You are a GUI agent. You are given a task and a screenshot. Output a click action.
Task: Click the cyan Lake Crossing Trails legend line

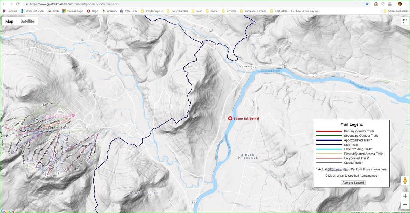coord(329,149)
